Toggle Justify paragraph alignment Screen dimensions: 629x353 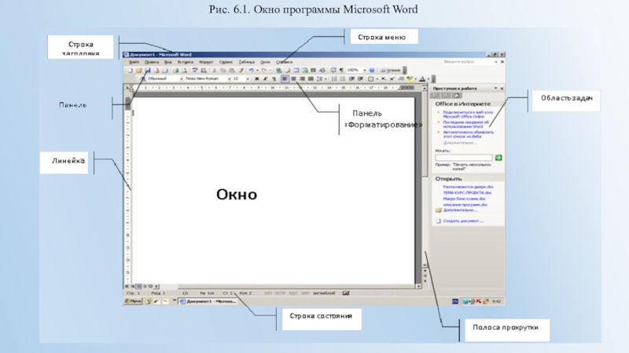pos(311,79)
